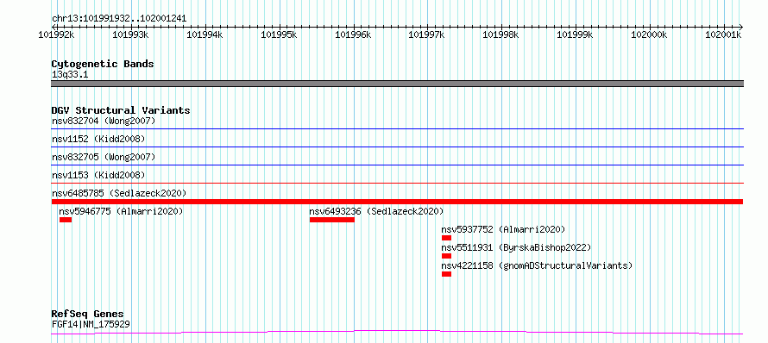Viewport: 768px width, 343px height.
Task: Click the blue line under nsv832705
Action: (x=397, y=165)
